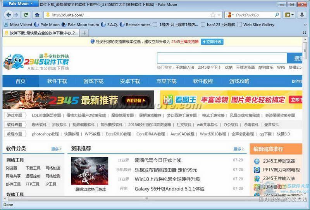The width and height of the screenshot is (310, 210).
Task: Click the 立即升级 upgrade button
Action: (x=212, y=42)
